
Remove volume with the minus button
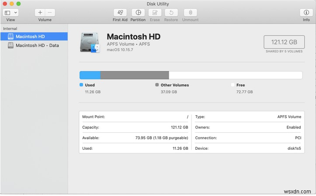coord(50,13)
